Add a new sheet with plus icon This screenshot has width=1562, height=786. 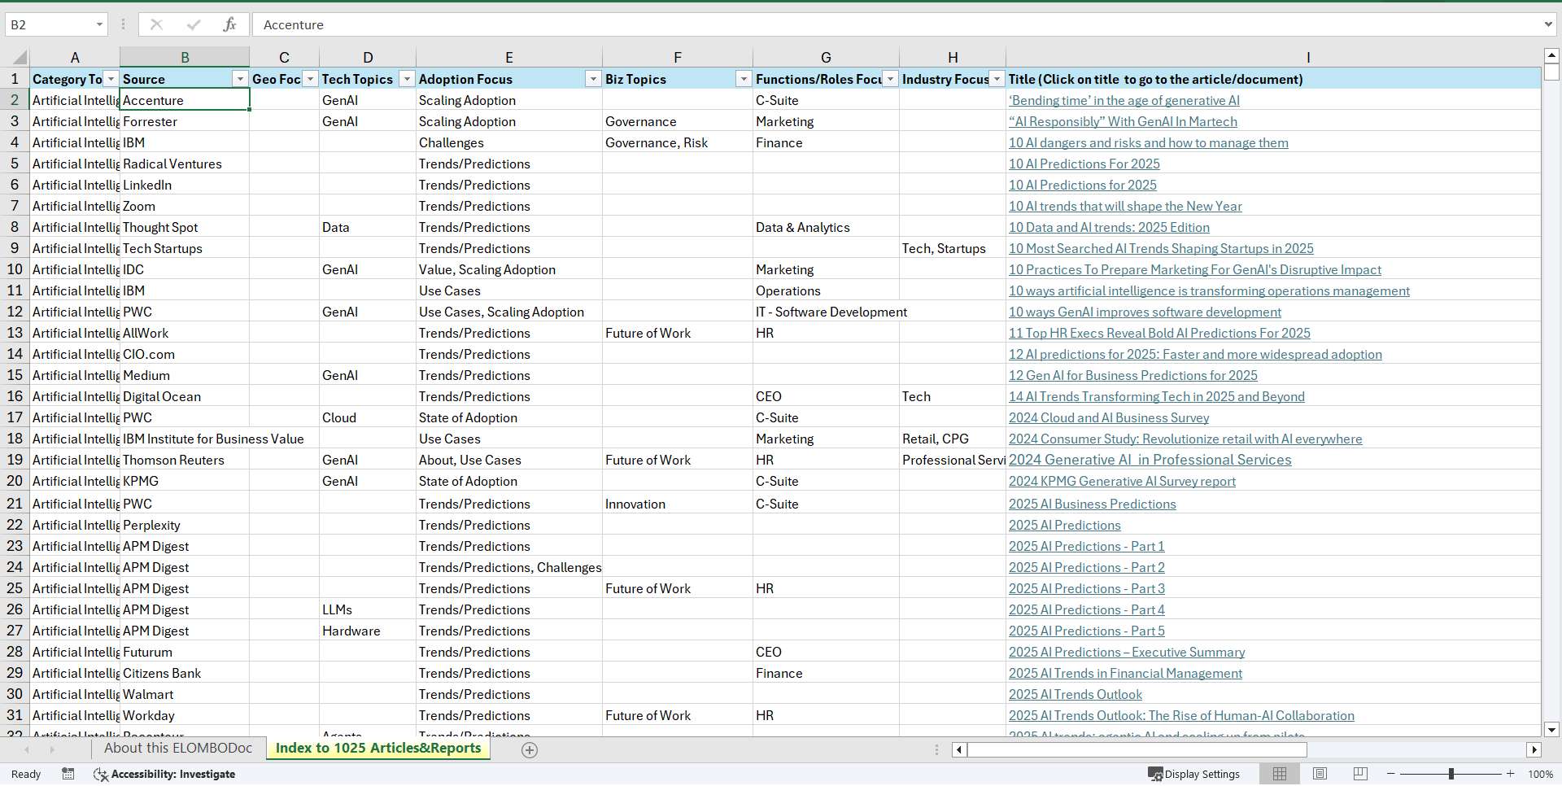[x=530, y=750]
